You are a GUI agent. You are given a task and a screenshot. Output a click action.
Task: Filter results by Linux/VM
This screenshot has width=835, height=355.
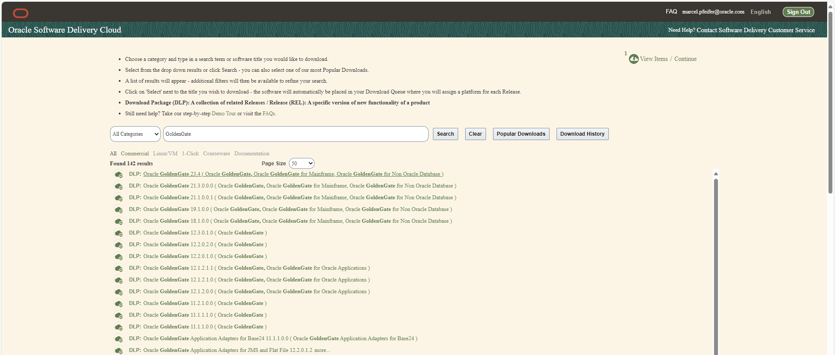[x=165, y=154]
